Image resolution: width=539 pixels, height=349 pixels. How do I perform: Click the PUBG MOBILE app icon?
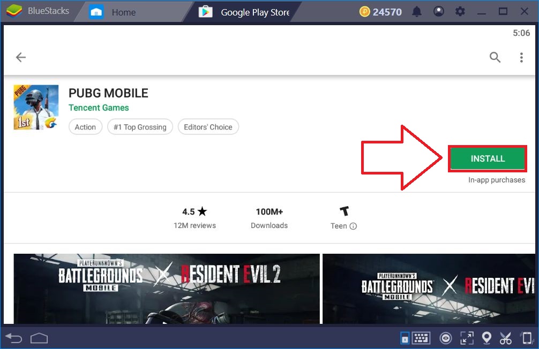[x=36, y=107]
